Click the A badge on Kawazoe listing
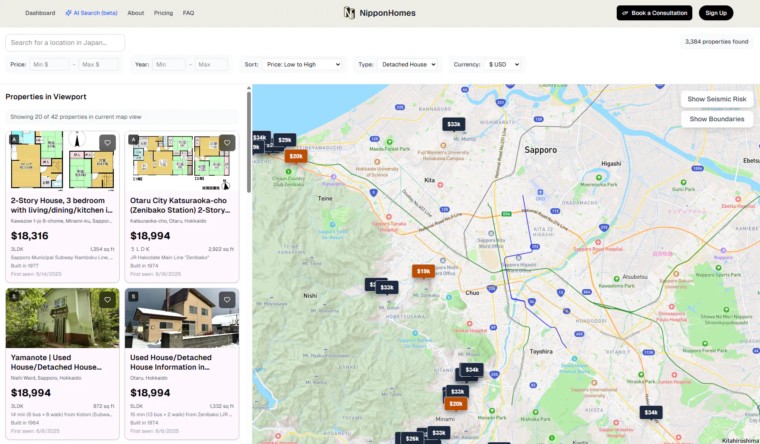 [14, 140]
